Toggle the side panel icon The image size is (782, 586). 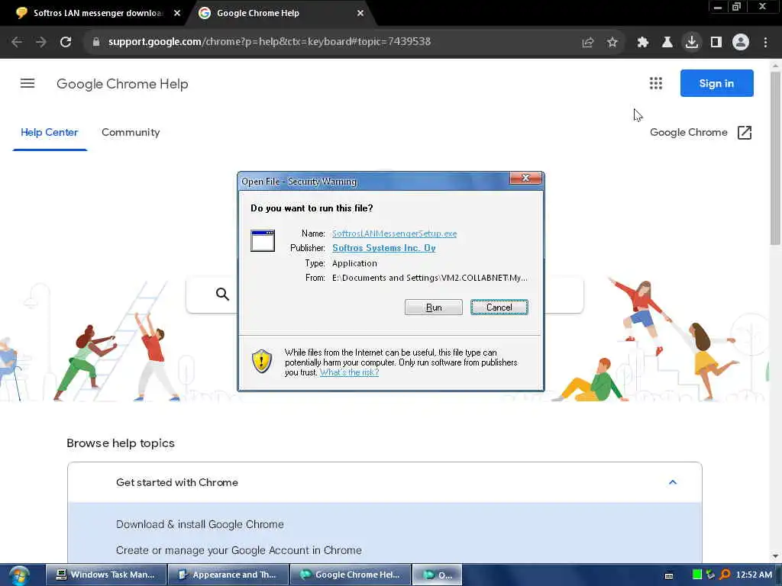716,43
